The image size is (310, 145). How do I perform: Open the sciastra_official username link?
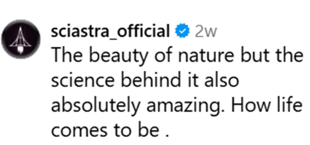pos(110,31)
